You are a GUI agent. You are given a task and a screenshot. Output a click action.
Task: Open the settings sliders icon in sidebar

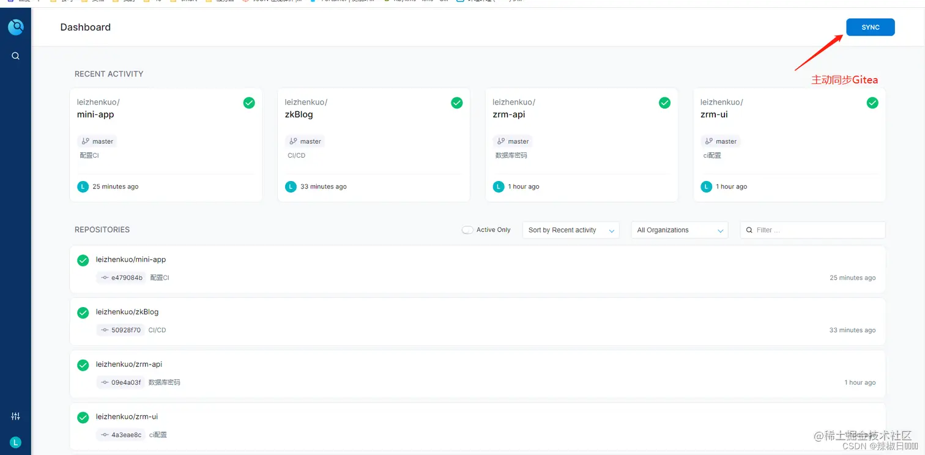[x=15, y=416]
